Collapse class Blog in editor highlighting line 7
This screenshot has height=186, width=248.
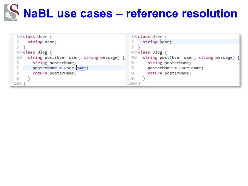(20, 52)
